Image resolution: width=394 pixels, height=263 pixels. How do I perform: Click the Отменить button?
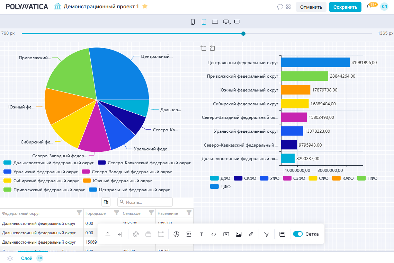tap(311, 7)
